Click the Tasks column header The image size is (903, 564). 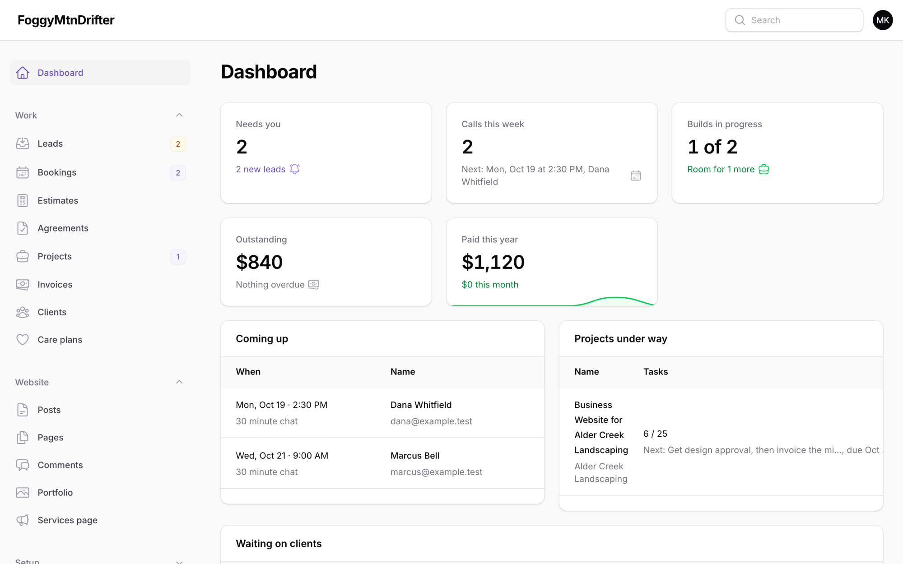tap(656, 372)
